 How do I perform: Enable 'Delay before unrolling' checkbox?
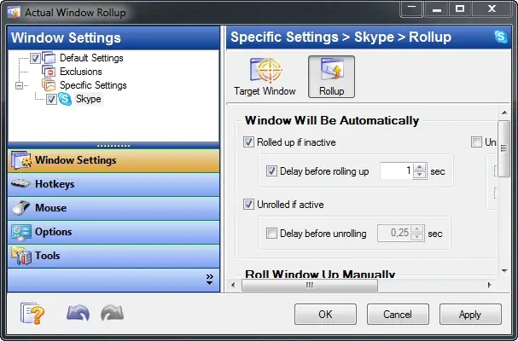pyautogui.click(x=272, y=234)
